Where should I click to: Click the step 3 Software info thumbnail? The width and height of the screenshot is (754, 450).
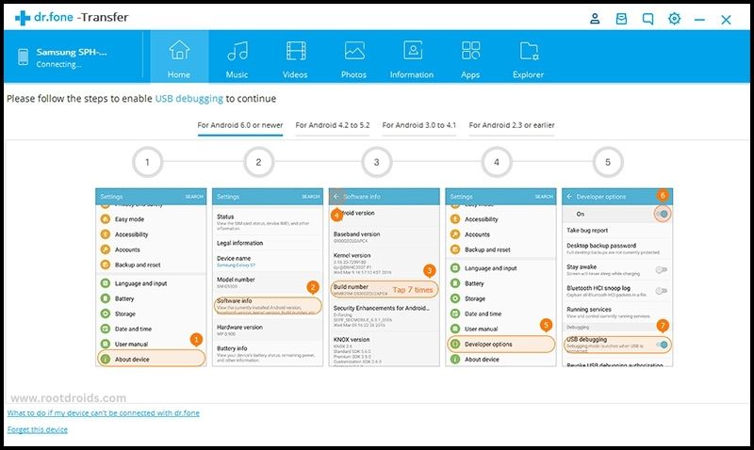click(x=385, y=277)
